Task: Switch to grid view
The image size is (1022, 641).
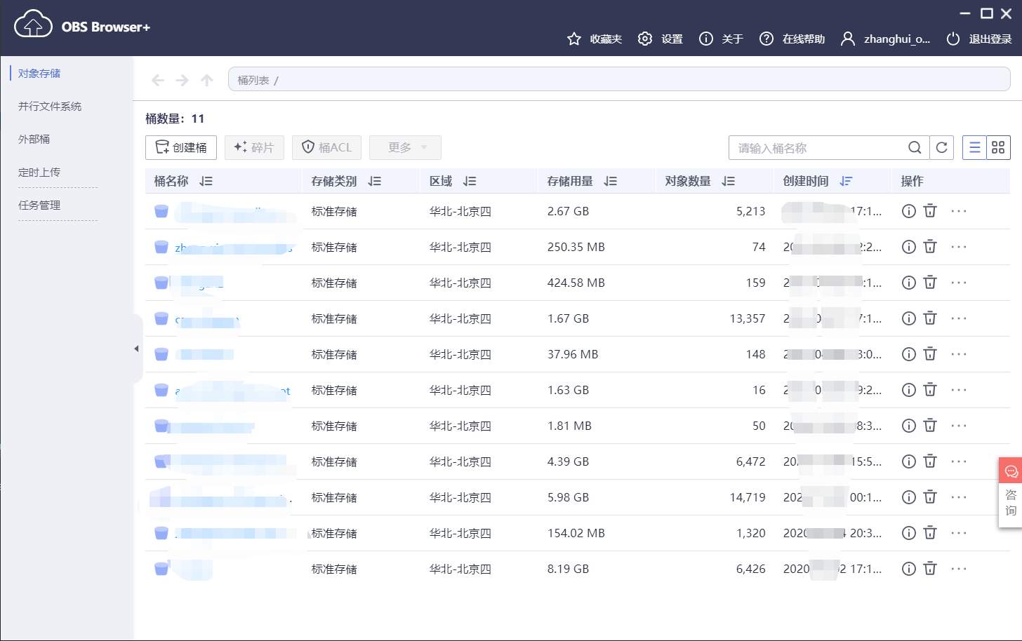Action: click(x=998, y=147)
